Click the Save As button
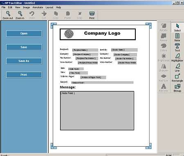The image size is (184, 156). (x=24, y=61)
